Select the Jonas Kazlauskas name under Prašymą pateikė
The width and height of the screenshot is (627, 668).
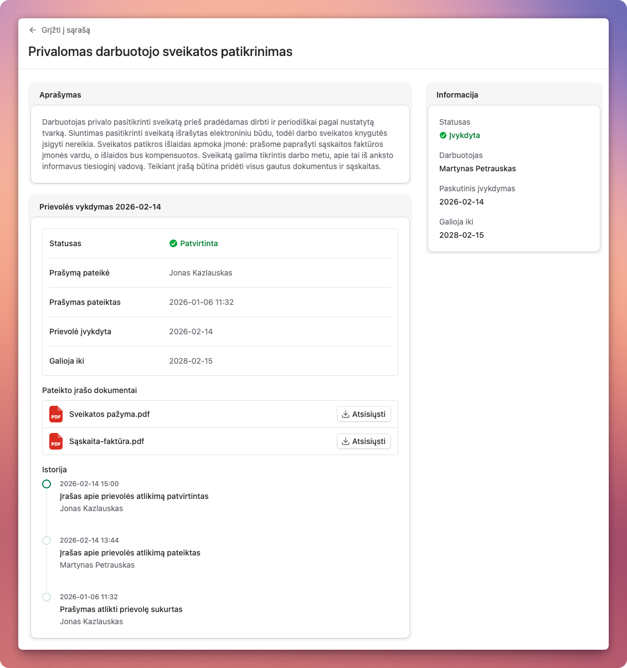point(201,273)
